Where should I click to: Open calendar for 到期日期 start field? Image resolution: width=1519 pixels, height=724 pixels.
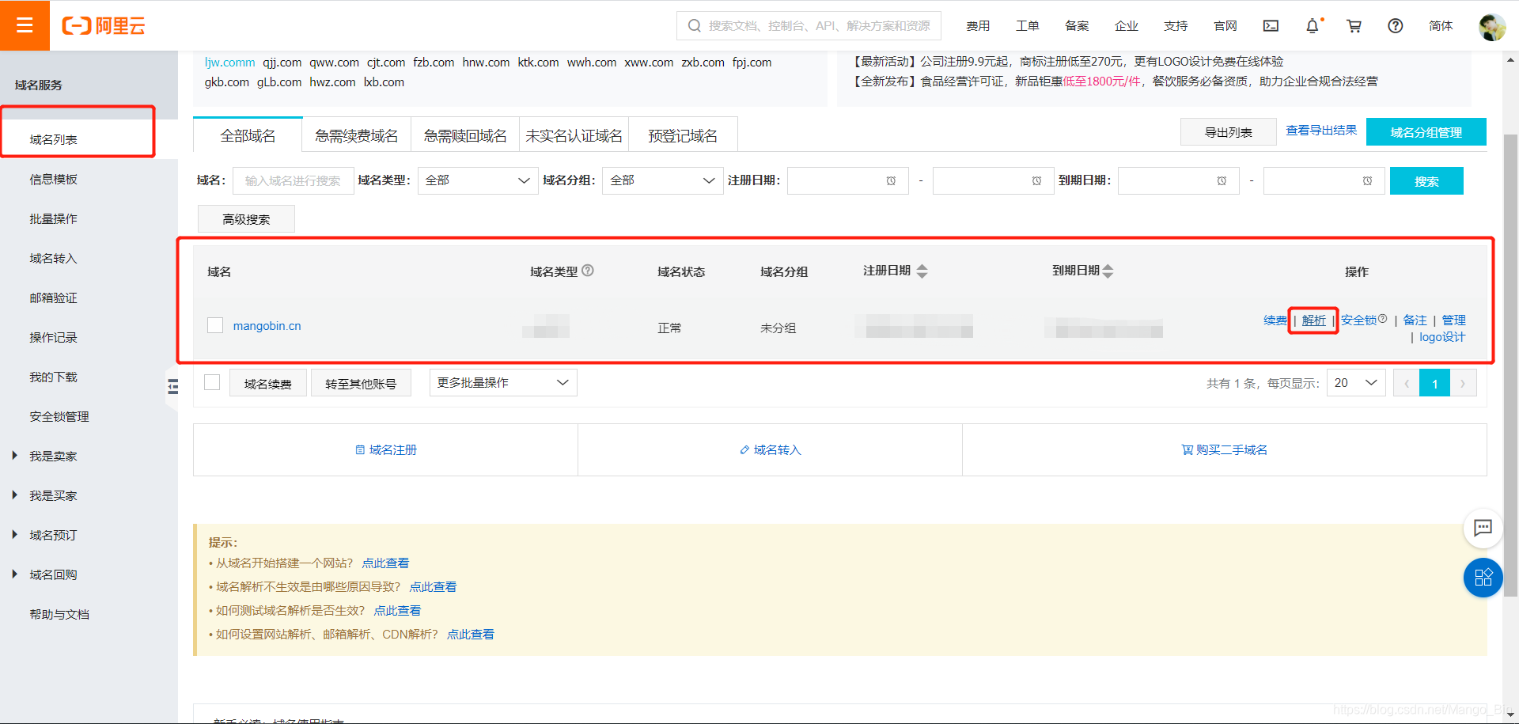click(1222, 181)
